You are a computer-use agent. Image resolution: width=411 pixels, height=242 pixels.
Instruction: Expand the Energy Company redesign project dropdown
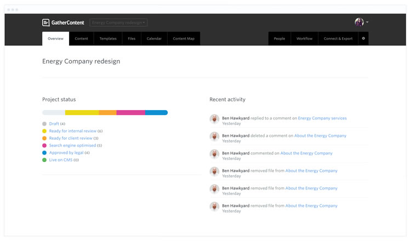[x=118, y=23]
